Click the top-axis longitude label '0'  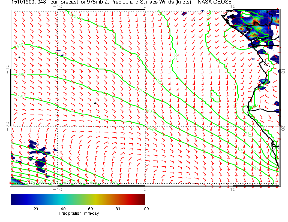145,7
